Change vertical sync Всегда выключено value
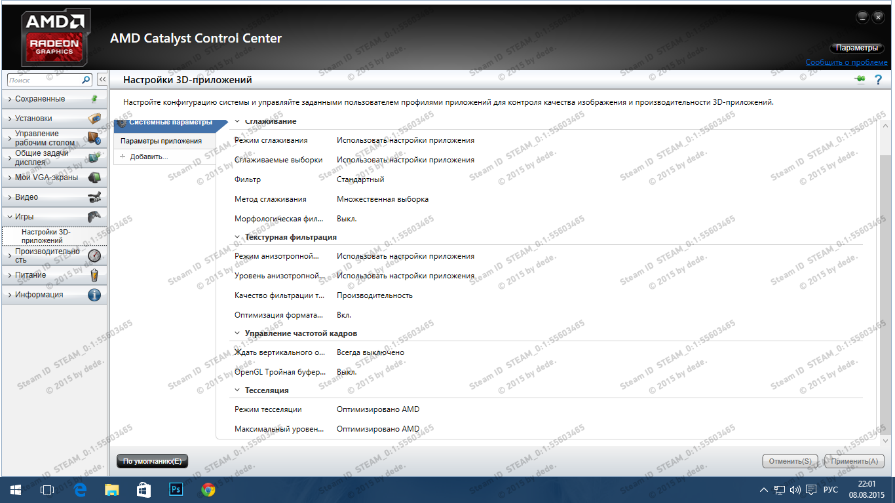 [x=370, y=352]
